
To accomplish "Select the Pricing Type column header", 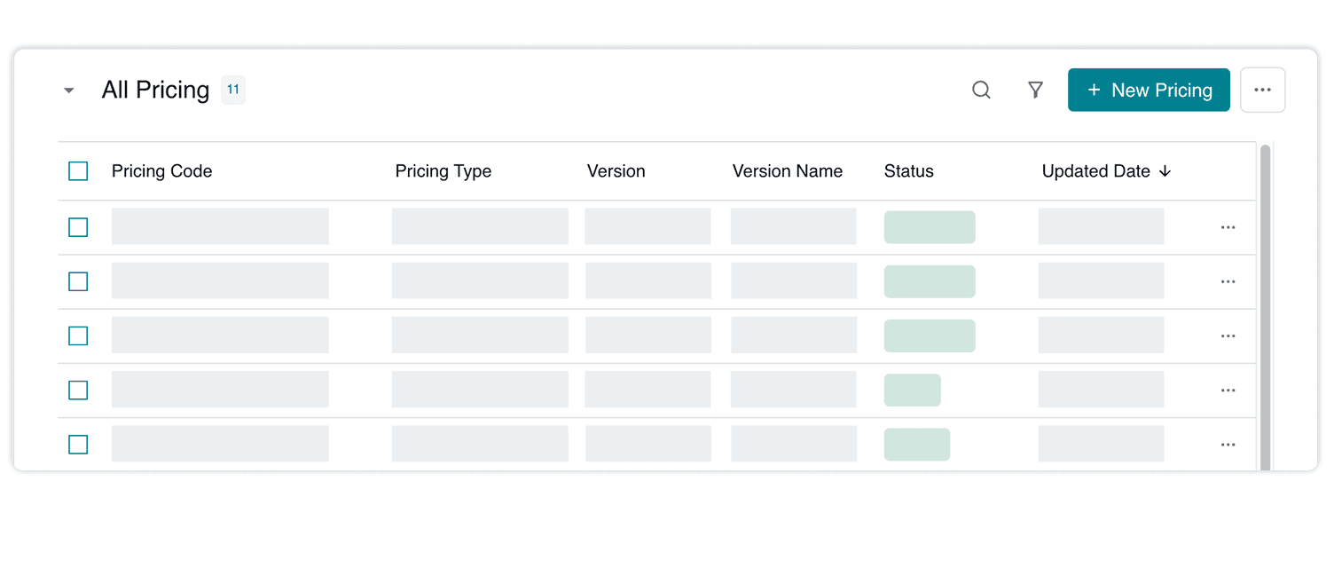I will click(x=443, y=170).
